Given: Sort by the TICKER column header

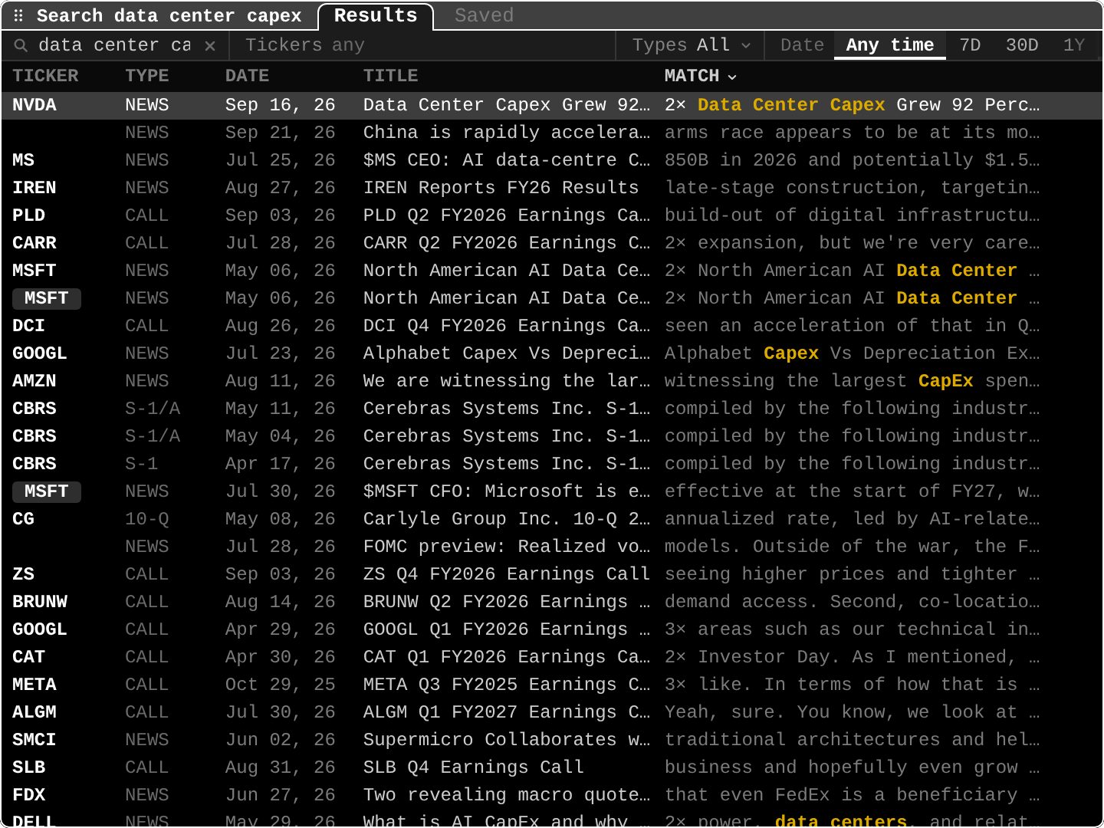Looking at the screenshot, I should [45, 76].
